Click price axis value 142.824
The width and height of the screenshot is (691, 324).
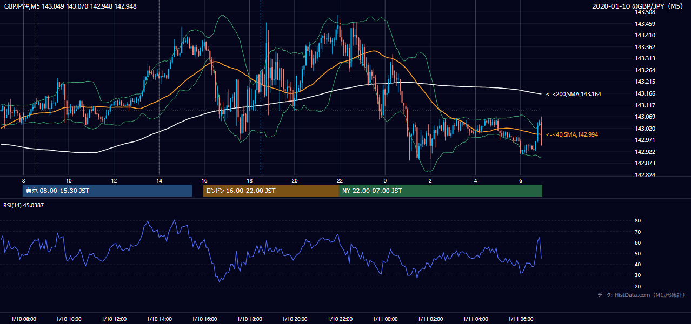coord(645,175)
